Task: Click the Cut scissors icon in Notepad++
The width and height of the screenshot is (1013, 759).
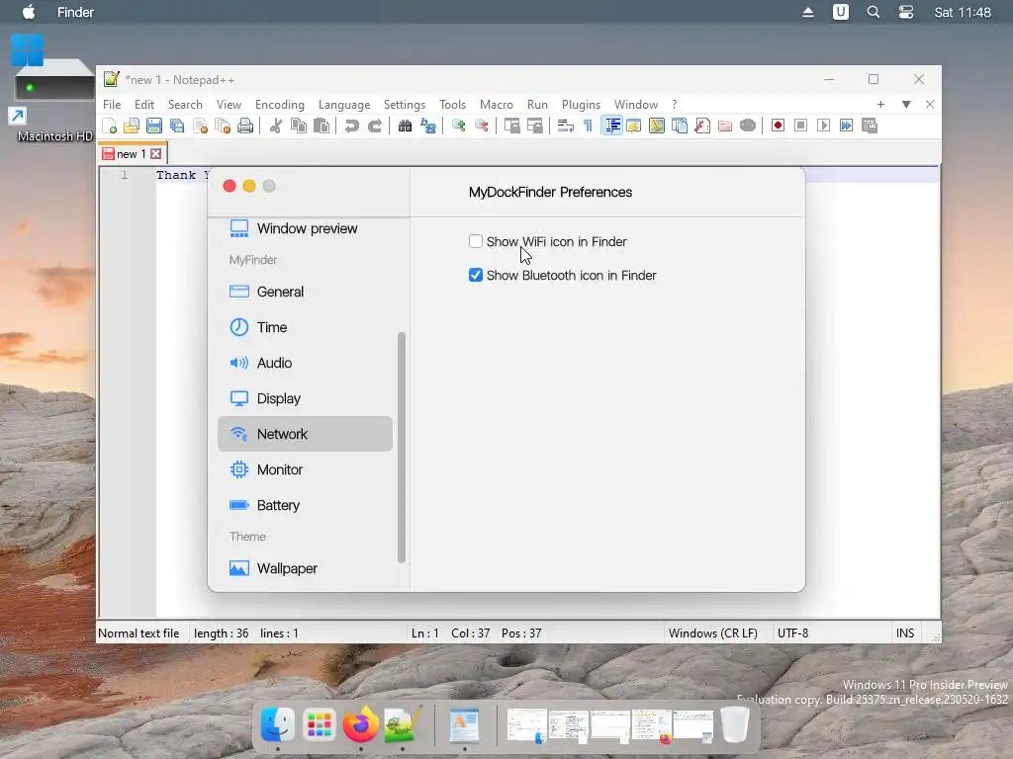Action: [x=276, y=126]
